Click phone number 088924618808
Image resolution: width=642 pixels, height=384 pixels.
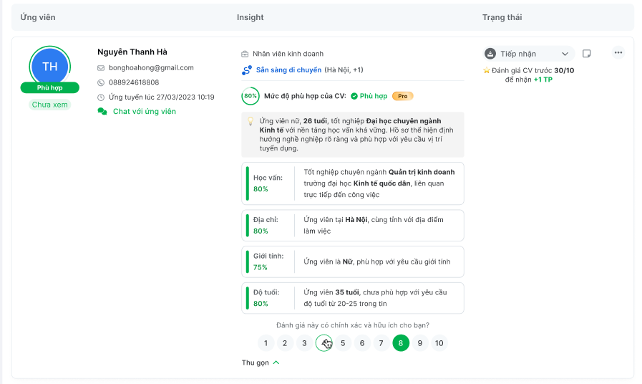(134, 83)
